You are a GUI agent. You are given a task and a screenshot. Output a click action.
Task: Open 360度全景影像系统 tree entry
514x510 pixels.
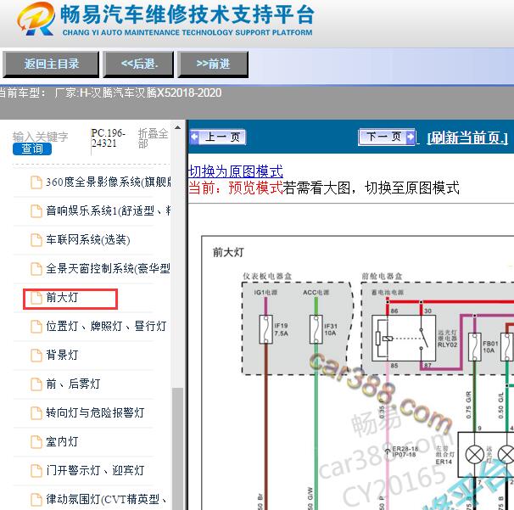pos(109,182)
